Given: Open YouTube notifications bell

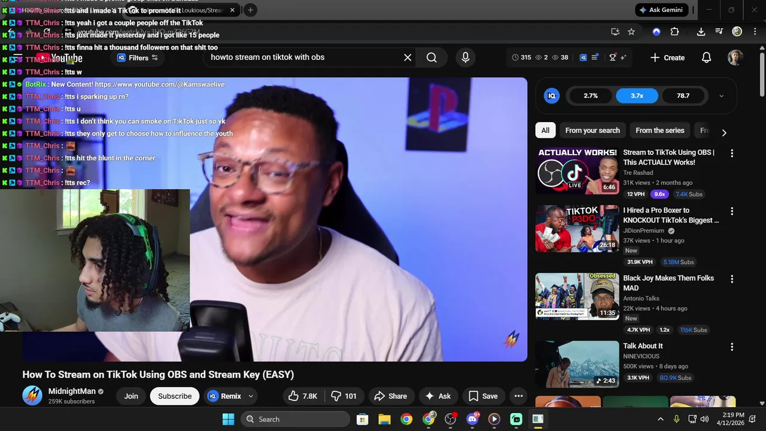Looking at the screenshot, I should coord(706,57).
